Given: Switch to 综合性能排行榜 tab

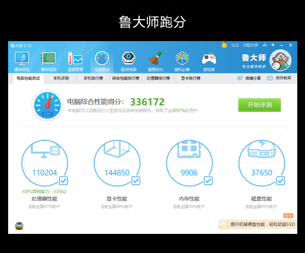Looking at the screenshot, I should click(x=126, y=78).
